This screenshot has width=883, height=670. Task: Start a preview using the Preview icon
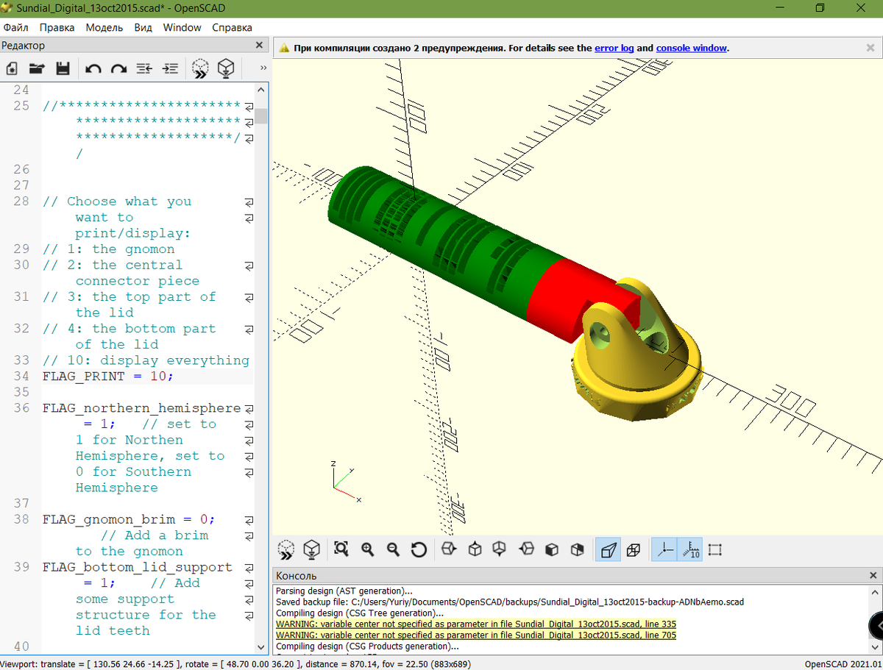(x=199, y=68)
